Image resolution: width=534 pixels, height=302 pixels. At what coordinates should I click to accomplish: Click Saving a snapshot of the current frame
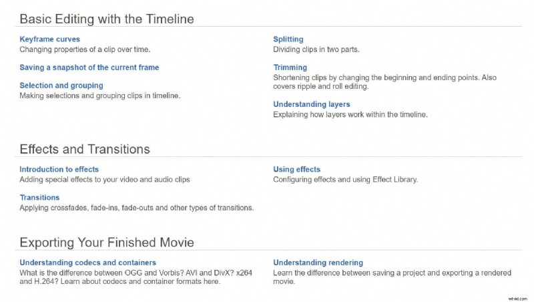[89, 67]
